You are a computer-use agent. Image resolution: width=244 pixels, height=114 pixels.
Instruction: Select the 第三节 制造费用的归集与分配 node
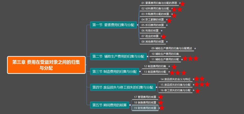114,72
